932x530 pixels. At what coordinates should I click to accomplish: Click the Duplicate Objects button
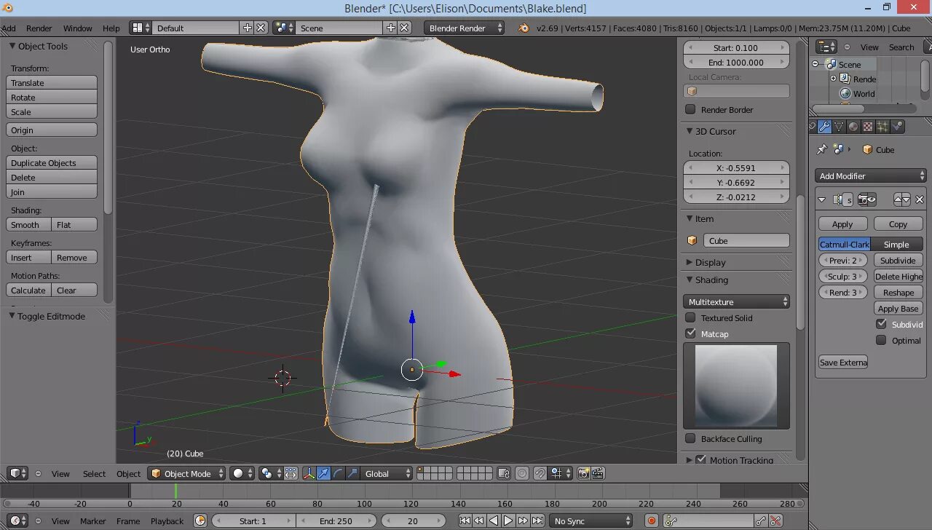point(52,162)
